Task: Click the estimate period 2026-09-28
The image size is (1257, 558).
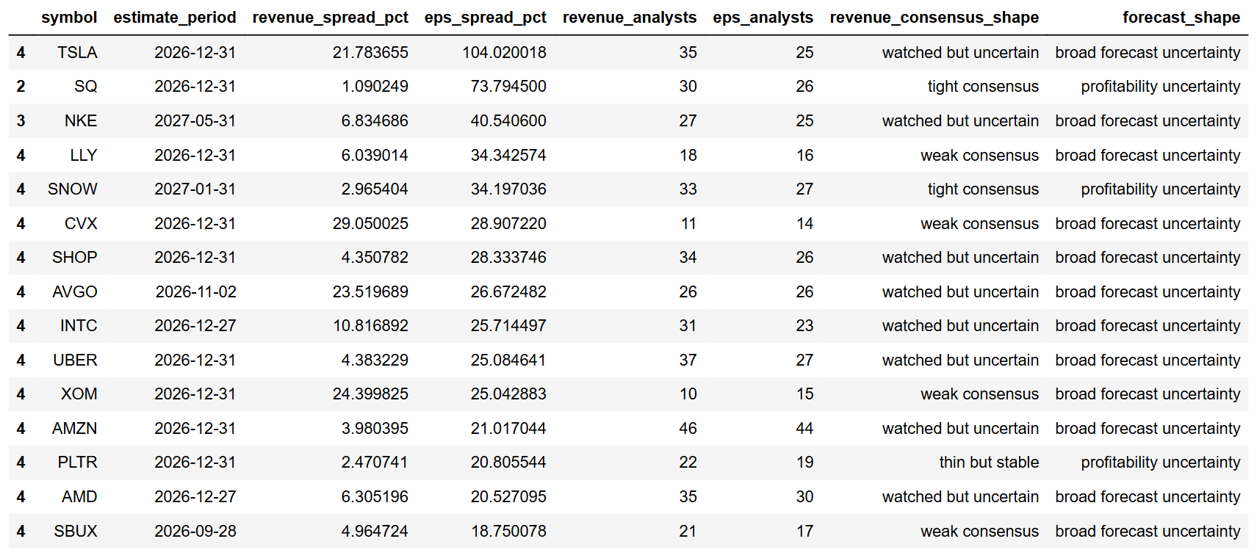Action: pyautogui.click(x=195, y=532)
